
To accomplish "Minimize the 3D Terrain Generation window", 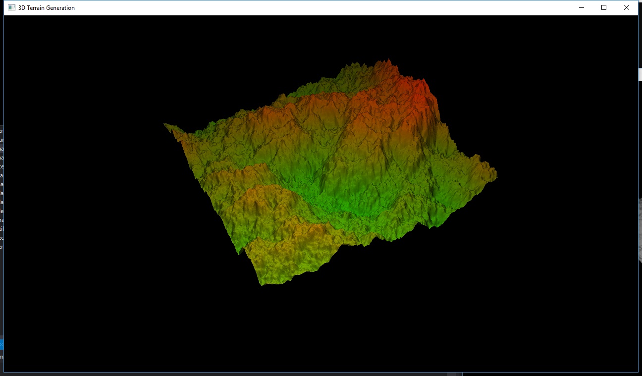I will click(x=581, y=7).
